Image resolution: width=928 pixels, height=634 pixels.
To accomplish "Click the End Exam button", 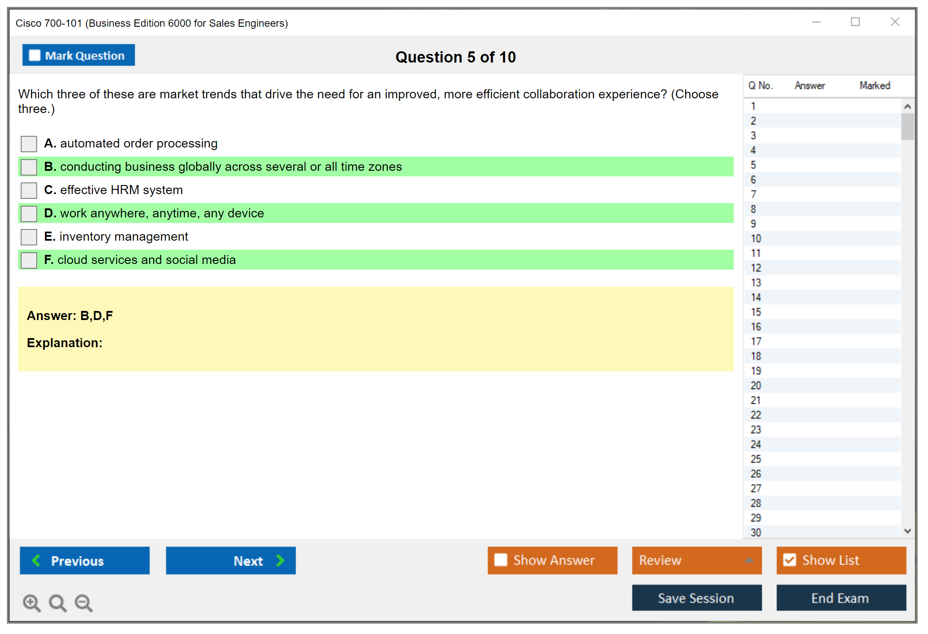I will point(840,598).
